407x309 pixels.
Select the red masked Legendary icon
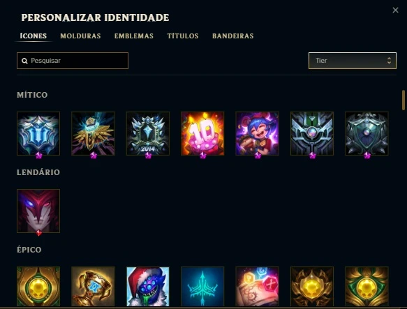38,211
